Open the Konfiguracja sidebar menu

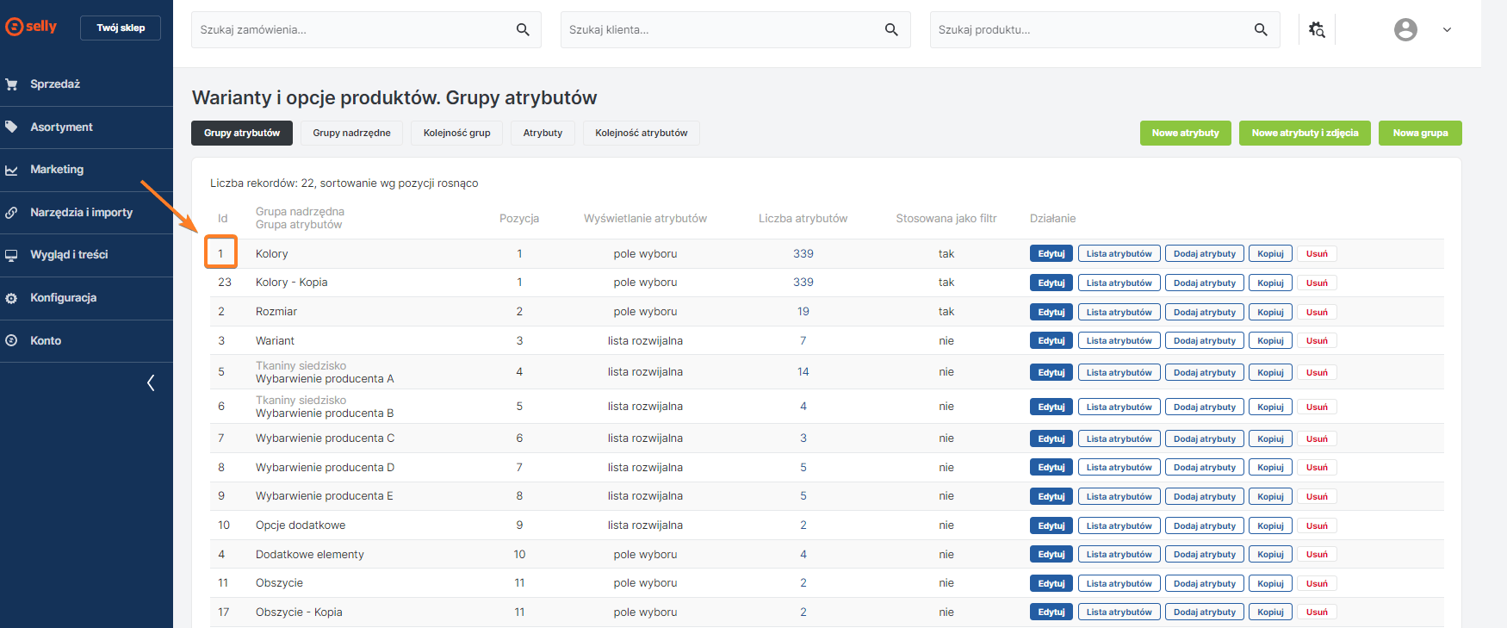[63, 298]
